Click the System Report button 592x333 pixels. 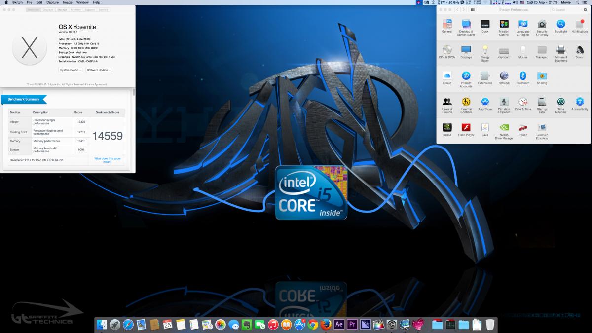[x=71, y=70]
